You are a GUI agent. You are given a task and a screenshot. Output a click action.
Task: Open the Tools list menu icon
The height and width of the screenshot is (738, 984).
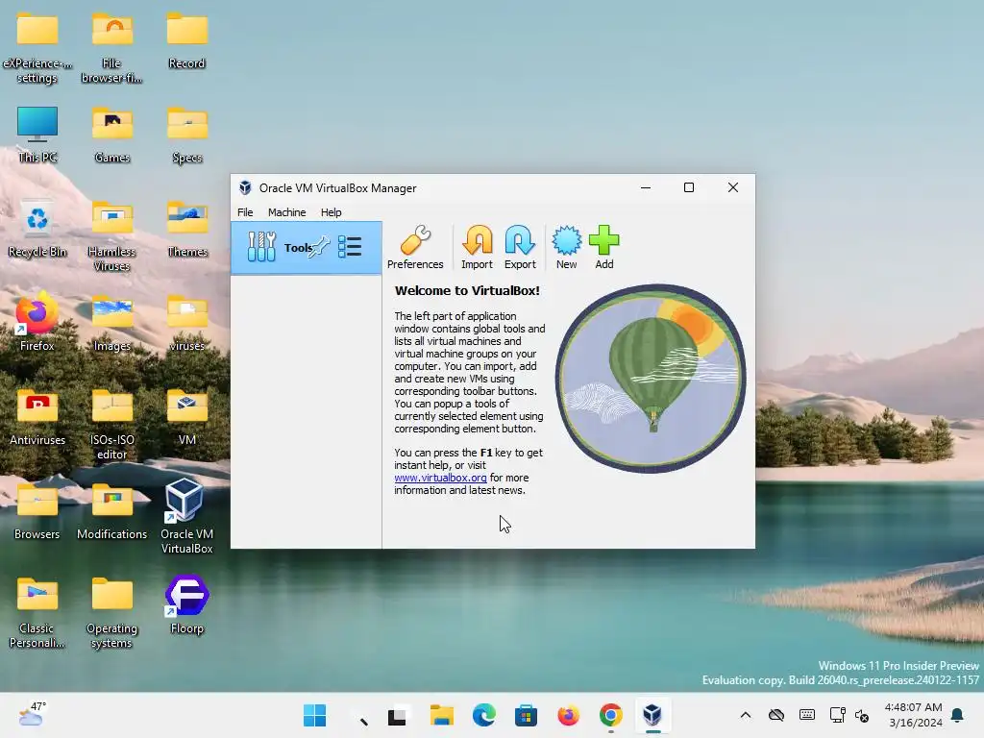[x=350, y=247]
